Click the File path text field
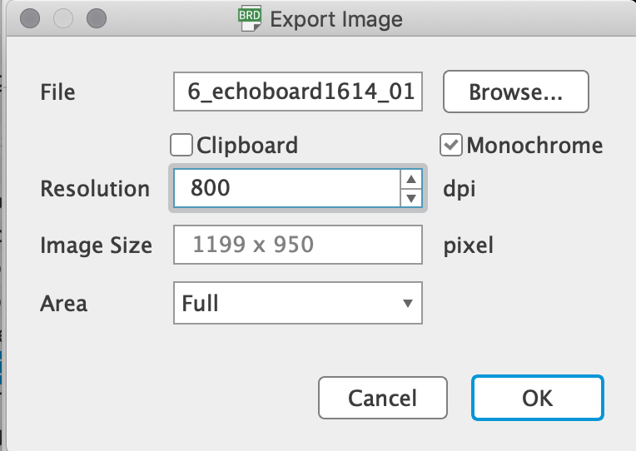636x451 pixels. [x=298, y=92]
